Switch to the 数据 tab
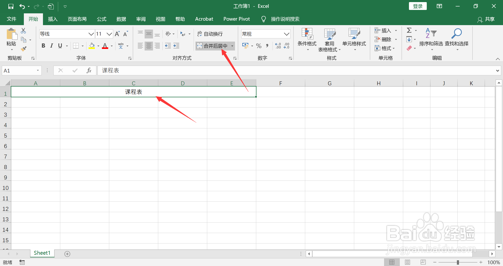Screen dimensions: 503x266 point(121,19)
